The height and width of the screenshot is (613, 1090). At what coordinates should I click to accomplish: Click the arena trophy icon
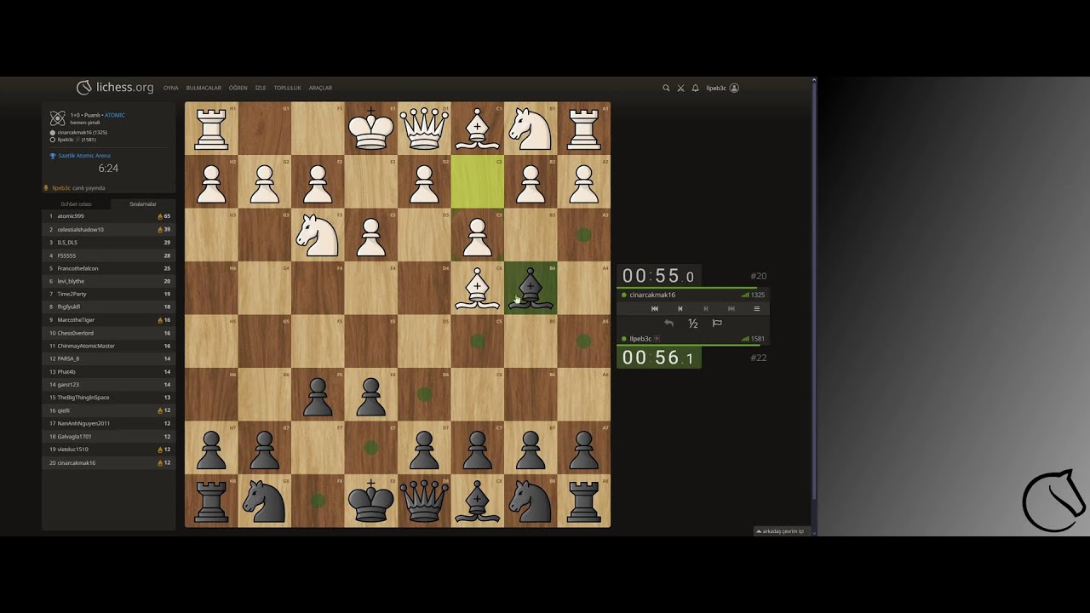pyautogui.click(x=53, y=156)
